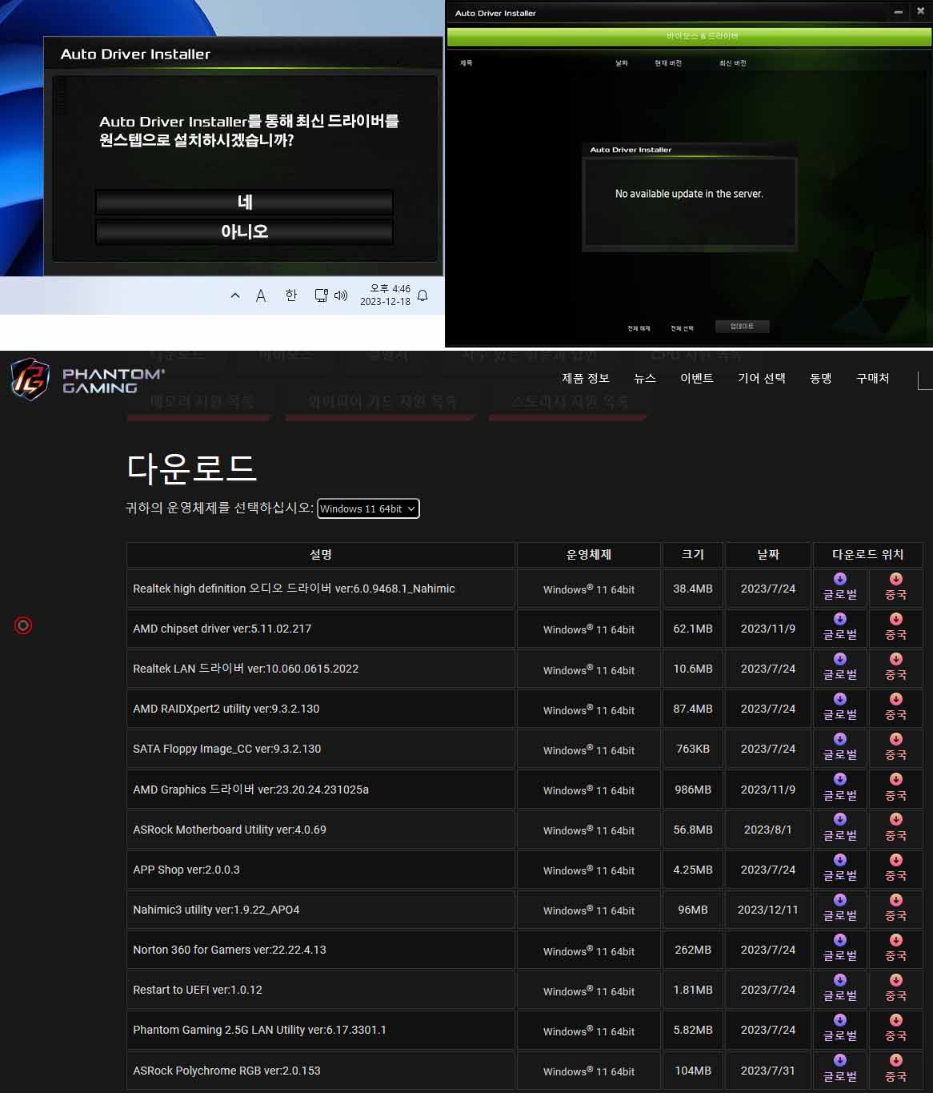The height and width of the screenshot is (1093, 933).
Task: Open the notification bell in taskbar
Action: click(422, 295)
